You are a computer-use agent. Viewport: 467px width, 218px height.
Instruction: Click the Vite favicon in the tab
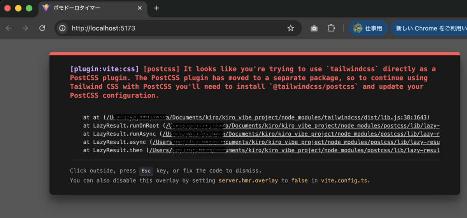pos(46,8)
